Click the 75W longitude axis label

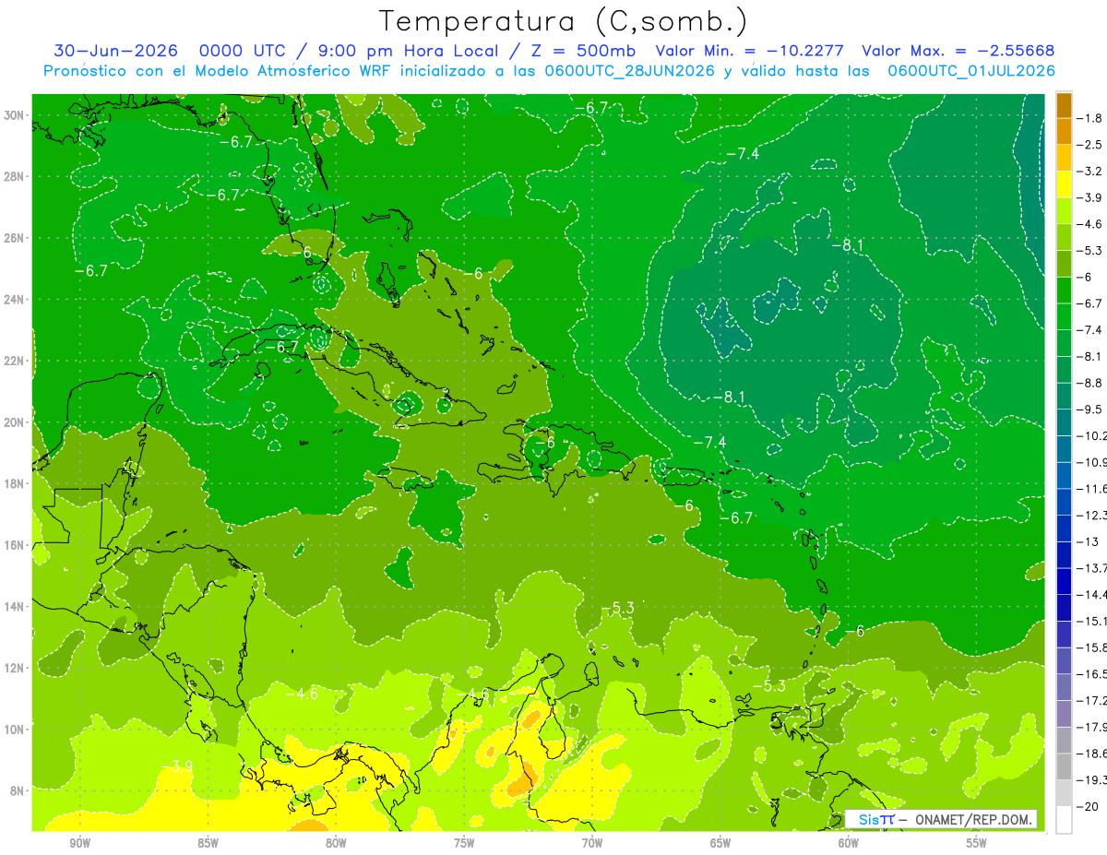tap(464, 844)
